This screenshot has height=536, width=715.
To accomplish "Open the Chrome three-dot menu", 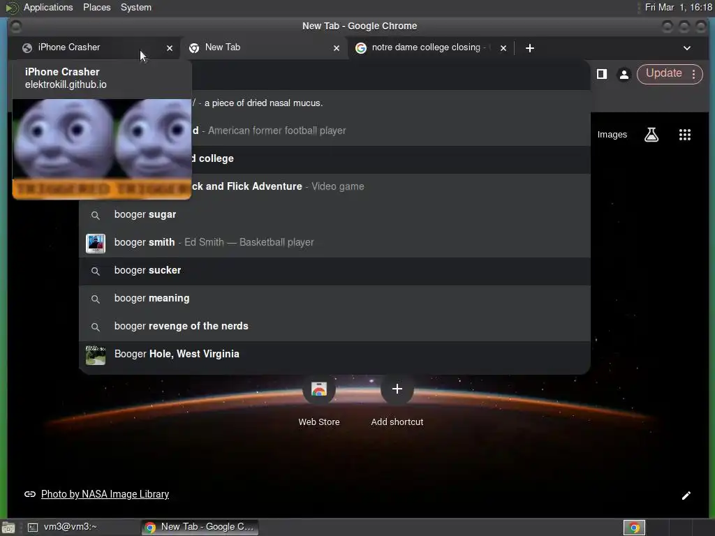I will 693,74.
